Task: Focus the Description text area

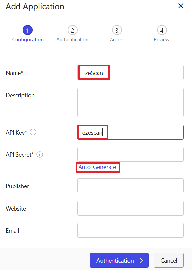Action: point(130,102)
